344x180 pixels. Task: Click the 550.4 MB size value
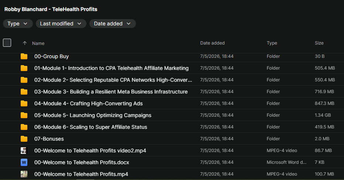[325, 80]
